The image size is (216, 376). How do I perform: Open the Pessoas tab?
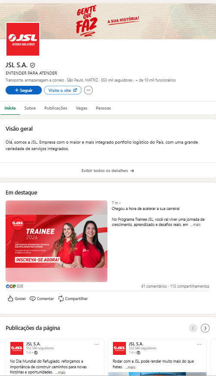(x=103, y=108)
